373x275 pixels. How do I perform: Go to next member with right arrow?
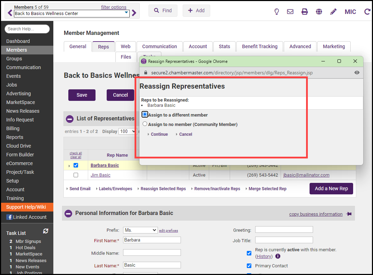[x=134, y=13]
